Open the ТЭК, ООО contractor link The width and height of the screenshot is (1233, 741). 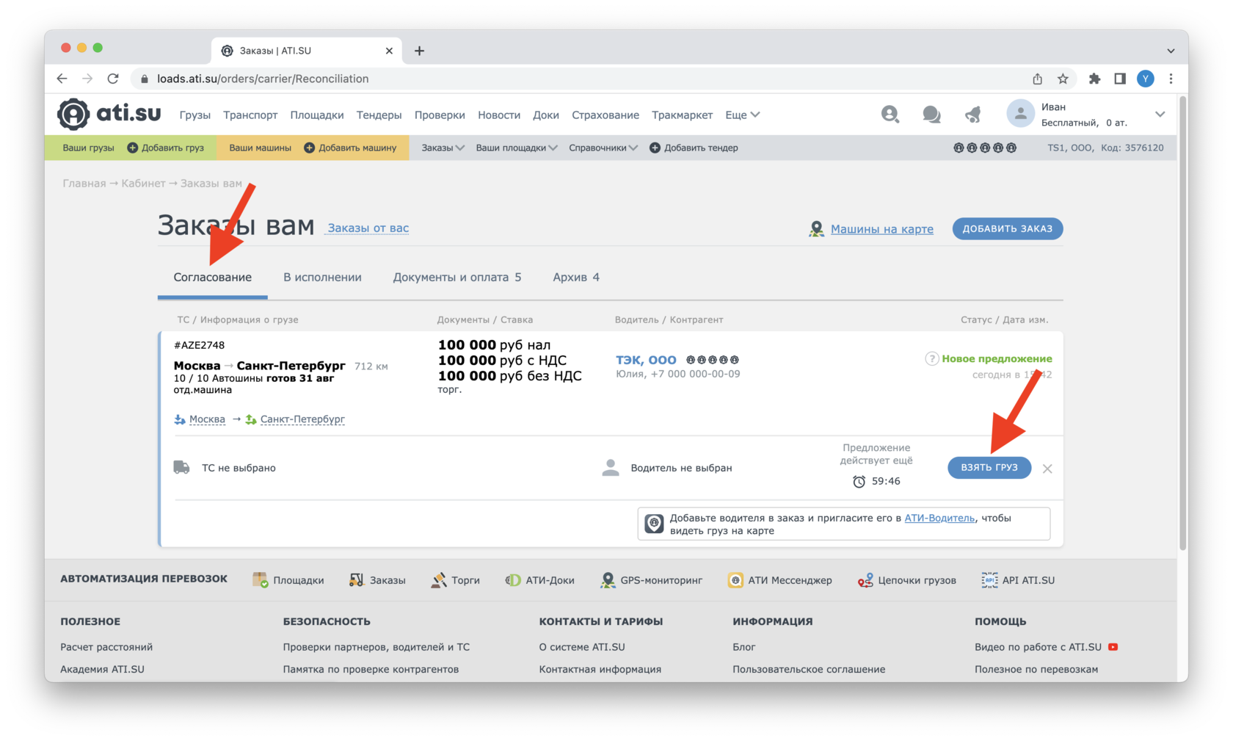[x=646, y=360]
